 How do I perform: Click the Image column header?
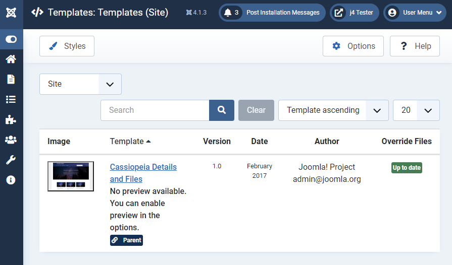(59, 142)
